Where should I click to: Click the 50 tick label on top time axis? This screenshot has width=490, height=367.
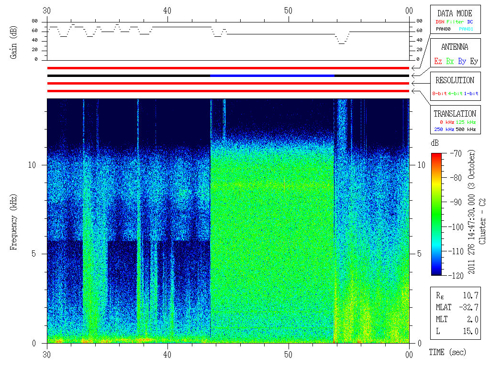[288, 11]
